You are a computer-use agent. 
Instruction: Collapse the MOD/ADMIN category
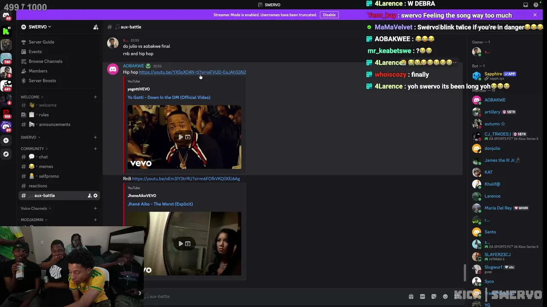coord(34,220)
